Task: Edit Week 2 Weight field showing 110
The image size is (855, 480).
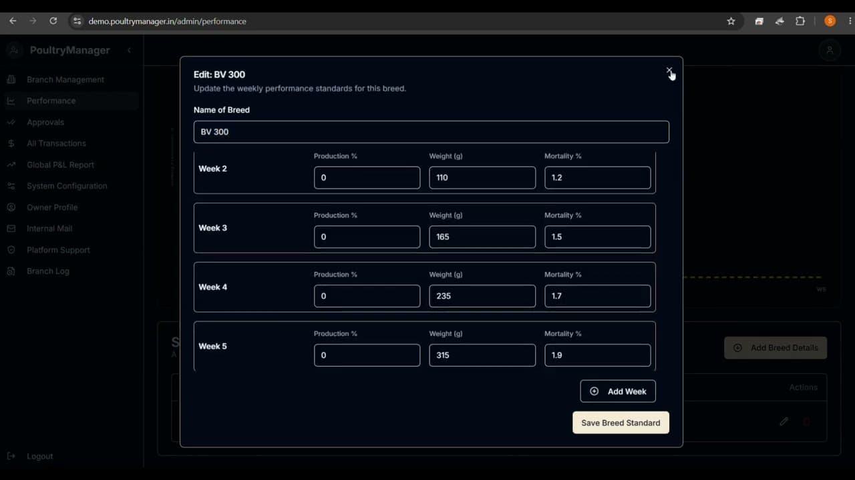Action: [x=482, y=178]
